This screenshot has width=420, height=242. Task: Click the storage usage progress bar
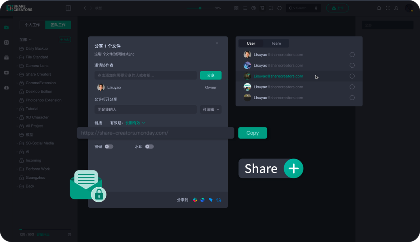[x=45, y=230]
